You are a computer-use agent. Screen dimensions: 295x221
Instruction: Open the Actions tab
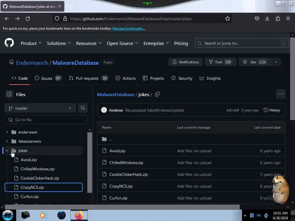click(126, 78)
